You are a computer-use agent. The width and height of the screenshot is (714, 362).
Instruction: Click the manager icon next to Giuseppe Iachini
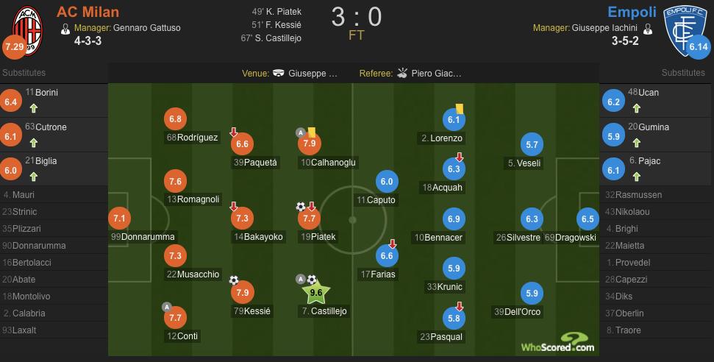tap(648, 28)
